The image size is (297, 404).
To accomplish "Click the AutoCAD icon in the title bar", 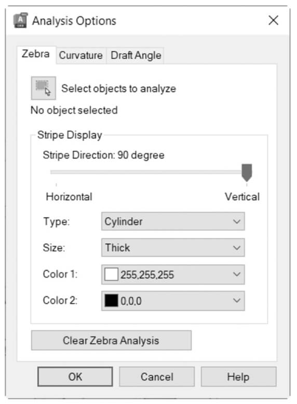I will 20,20.
